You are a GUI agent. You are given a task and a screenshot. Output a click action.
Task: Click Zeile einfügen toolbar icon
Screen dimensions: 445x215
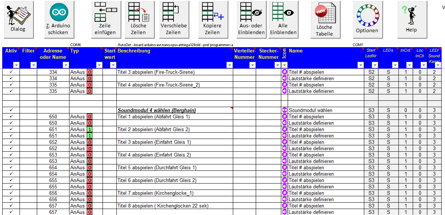point(105,19)
